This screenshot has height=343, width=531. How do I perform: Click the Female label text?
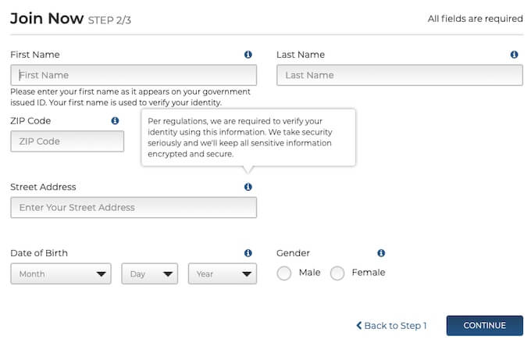coord(369,273)
